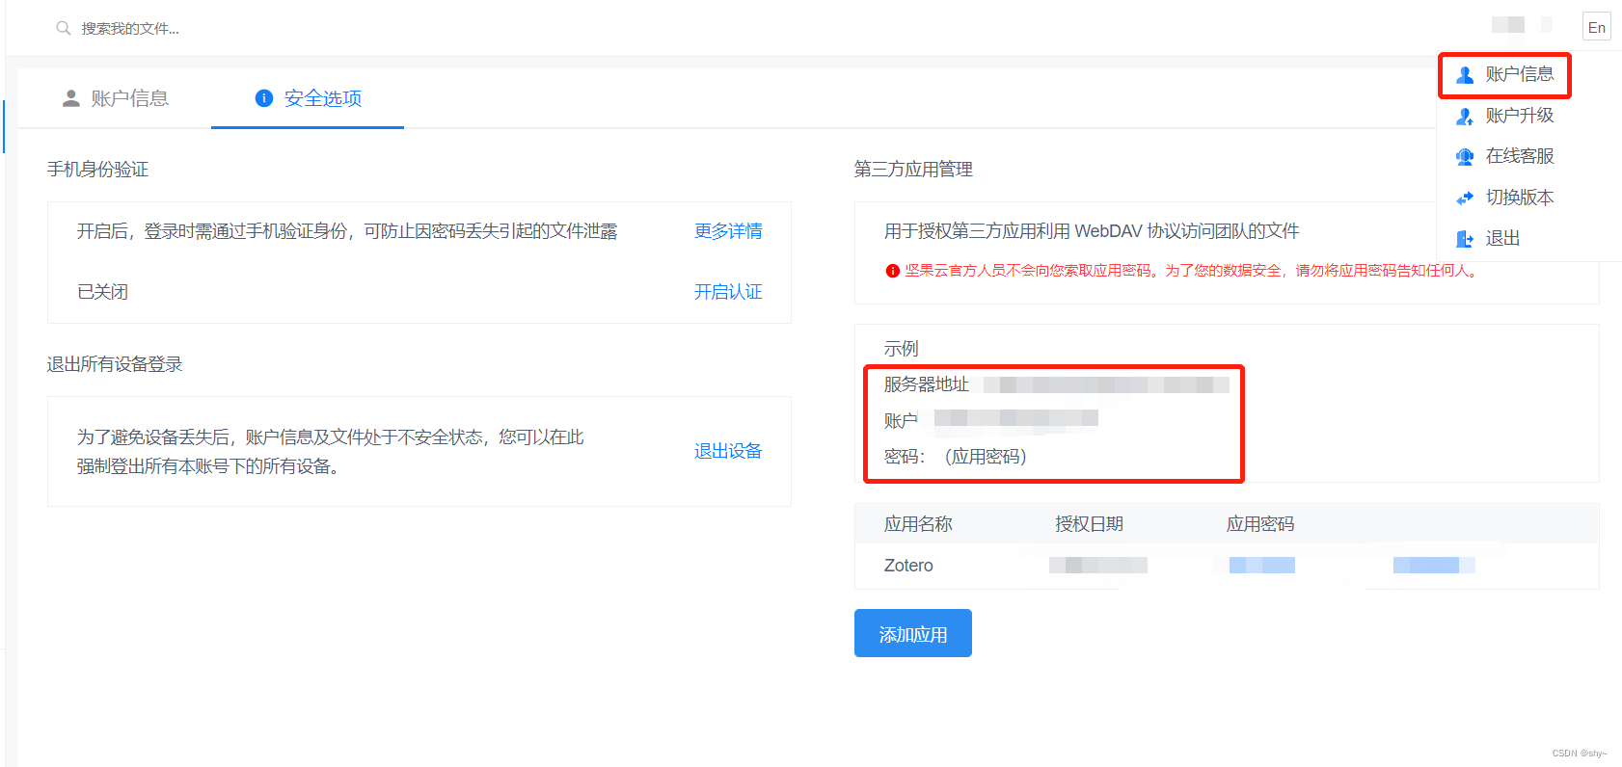This screenshot has width=1622, height=767.
Task: Select the Zotero row in app table
Action: pos(1227,566)
